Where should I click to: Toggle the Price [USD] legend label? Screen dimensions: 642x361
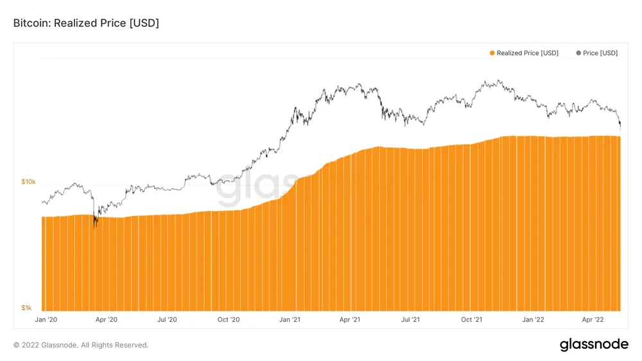pyautogui.click(x=600, y=53)
